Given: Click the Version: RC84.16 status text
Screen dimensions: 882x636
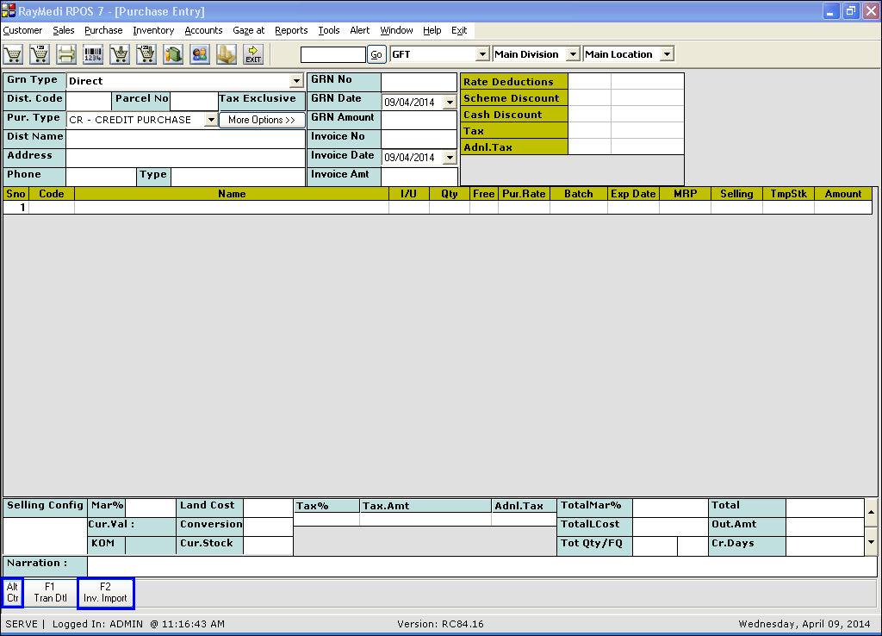Looking at the screenshot, I should (x=440, y=624).
